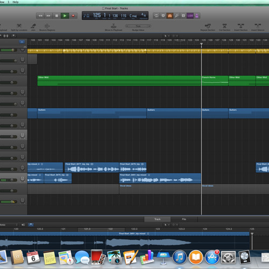Click the Nudge Value left arrow
This screenshot has height=269, width=269.
click(x=127, y=26)
